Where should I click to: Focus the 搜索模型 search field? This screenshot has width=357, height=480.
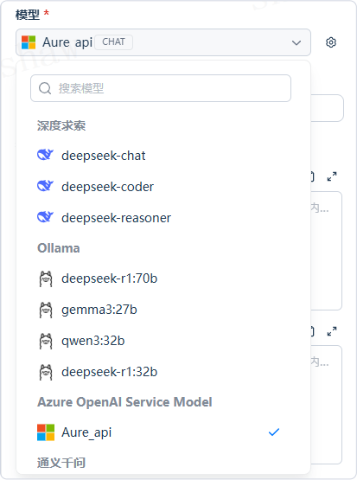click(161, 88)
